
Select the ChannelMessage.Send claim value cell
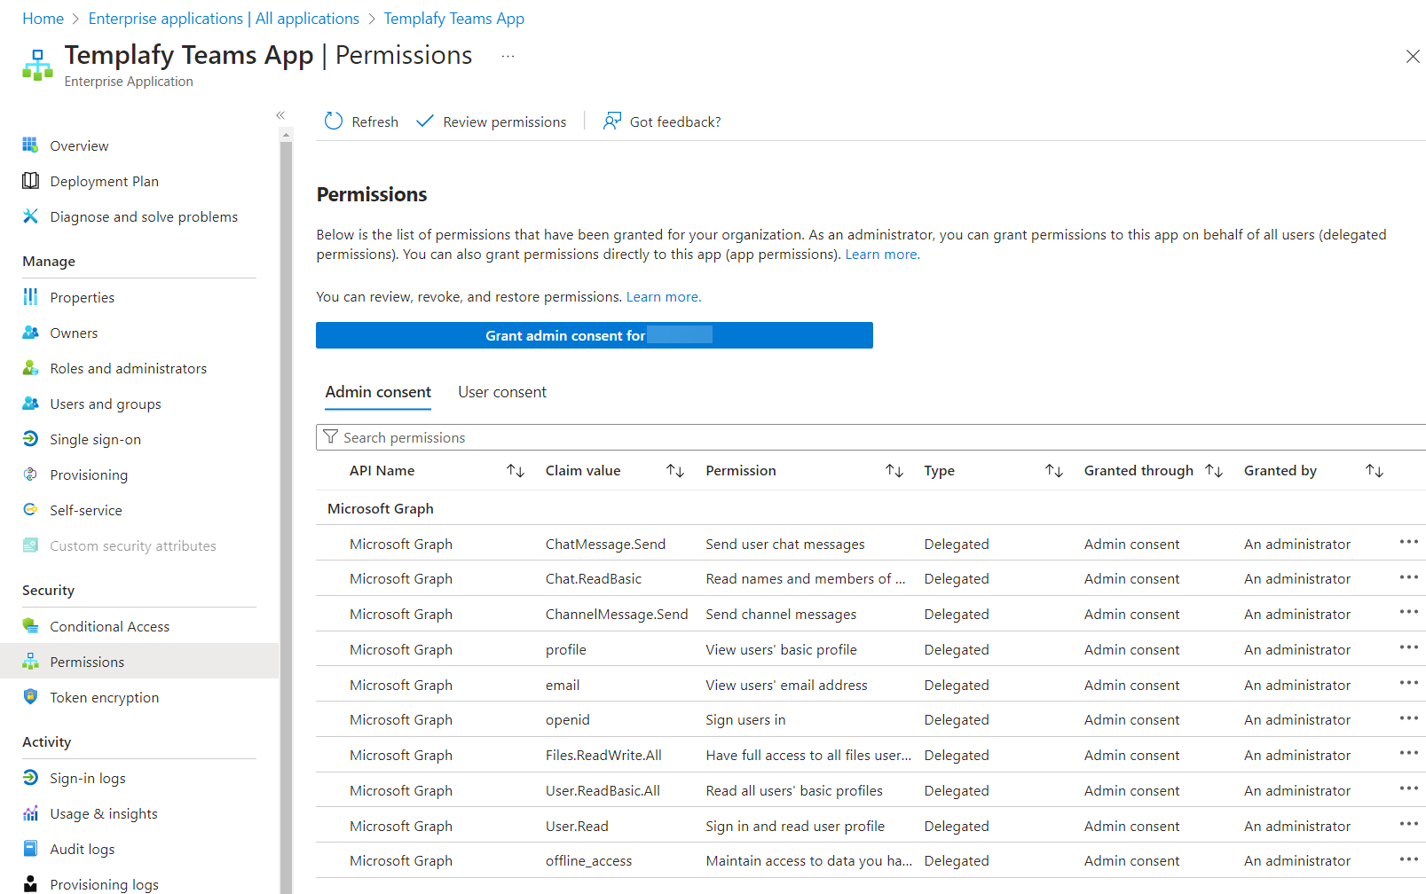coord(617,614)
